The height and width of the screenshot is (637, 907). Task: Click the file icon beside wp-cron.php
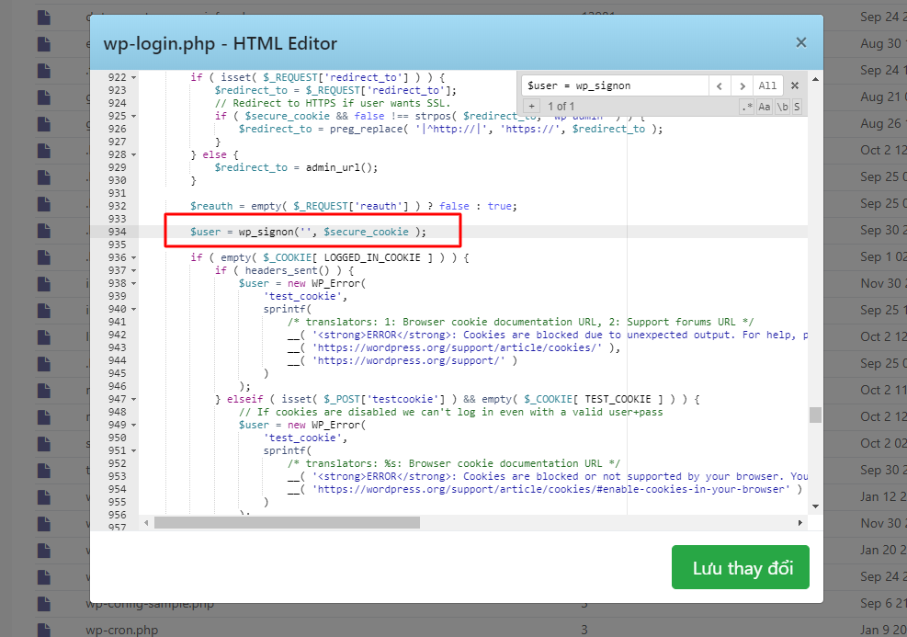pos(43,630)
